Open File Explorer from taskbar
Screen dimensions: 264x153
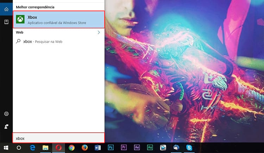coord(45,148)
